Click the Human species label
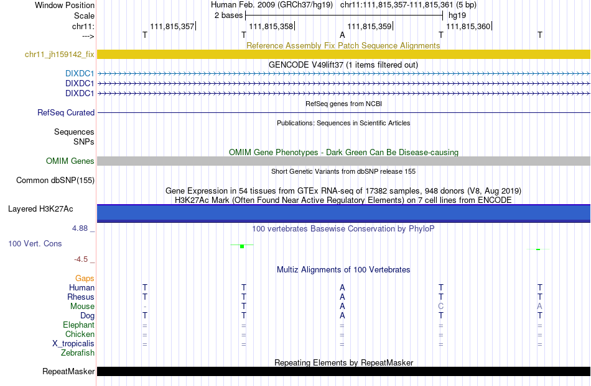Image resolution: width=591 pixels, height=386 pixels. [x=81, y=288]
